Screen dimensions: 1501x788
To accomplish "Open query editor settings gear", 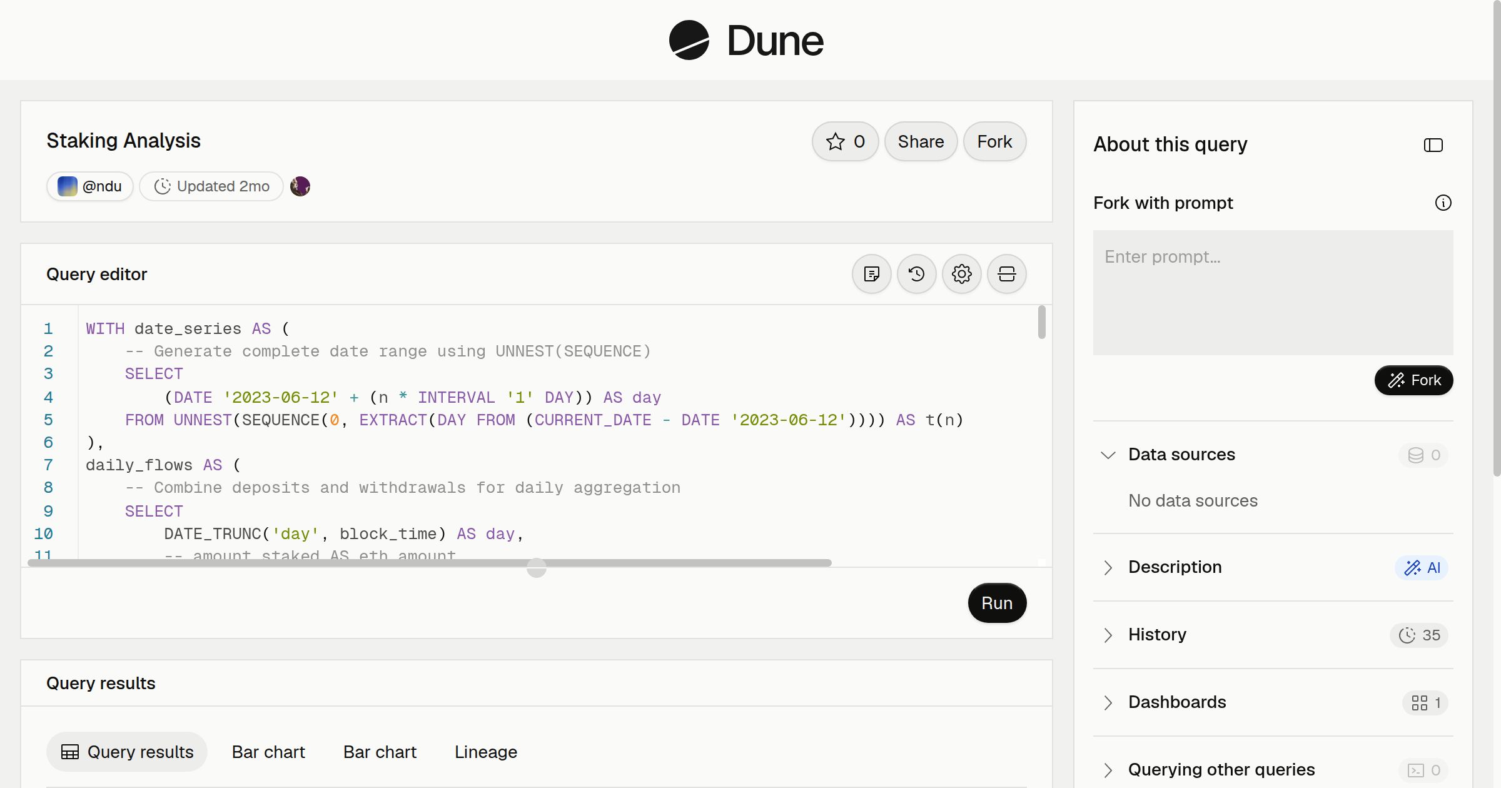I will click(961, 274).
